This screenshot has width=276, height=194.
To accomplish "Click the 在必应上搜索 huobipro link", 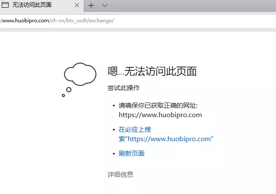I will (x=166, y=134).
